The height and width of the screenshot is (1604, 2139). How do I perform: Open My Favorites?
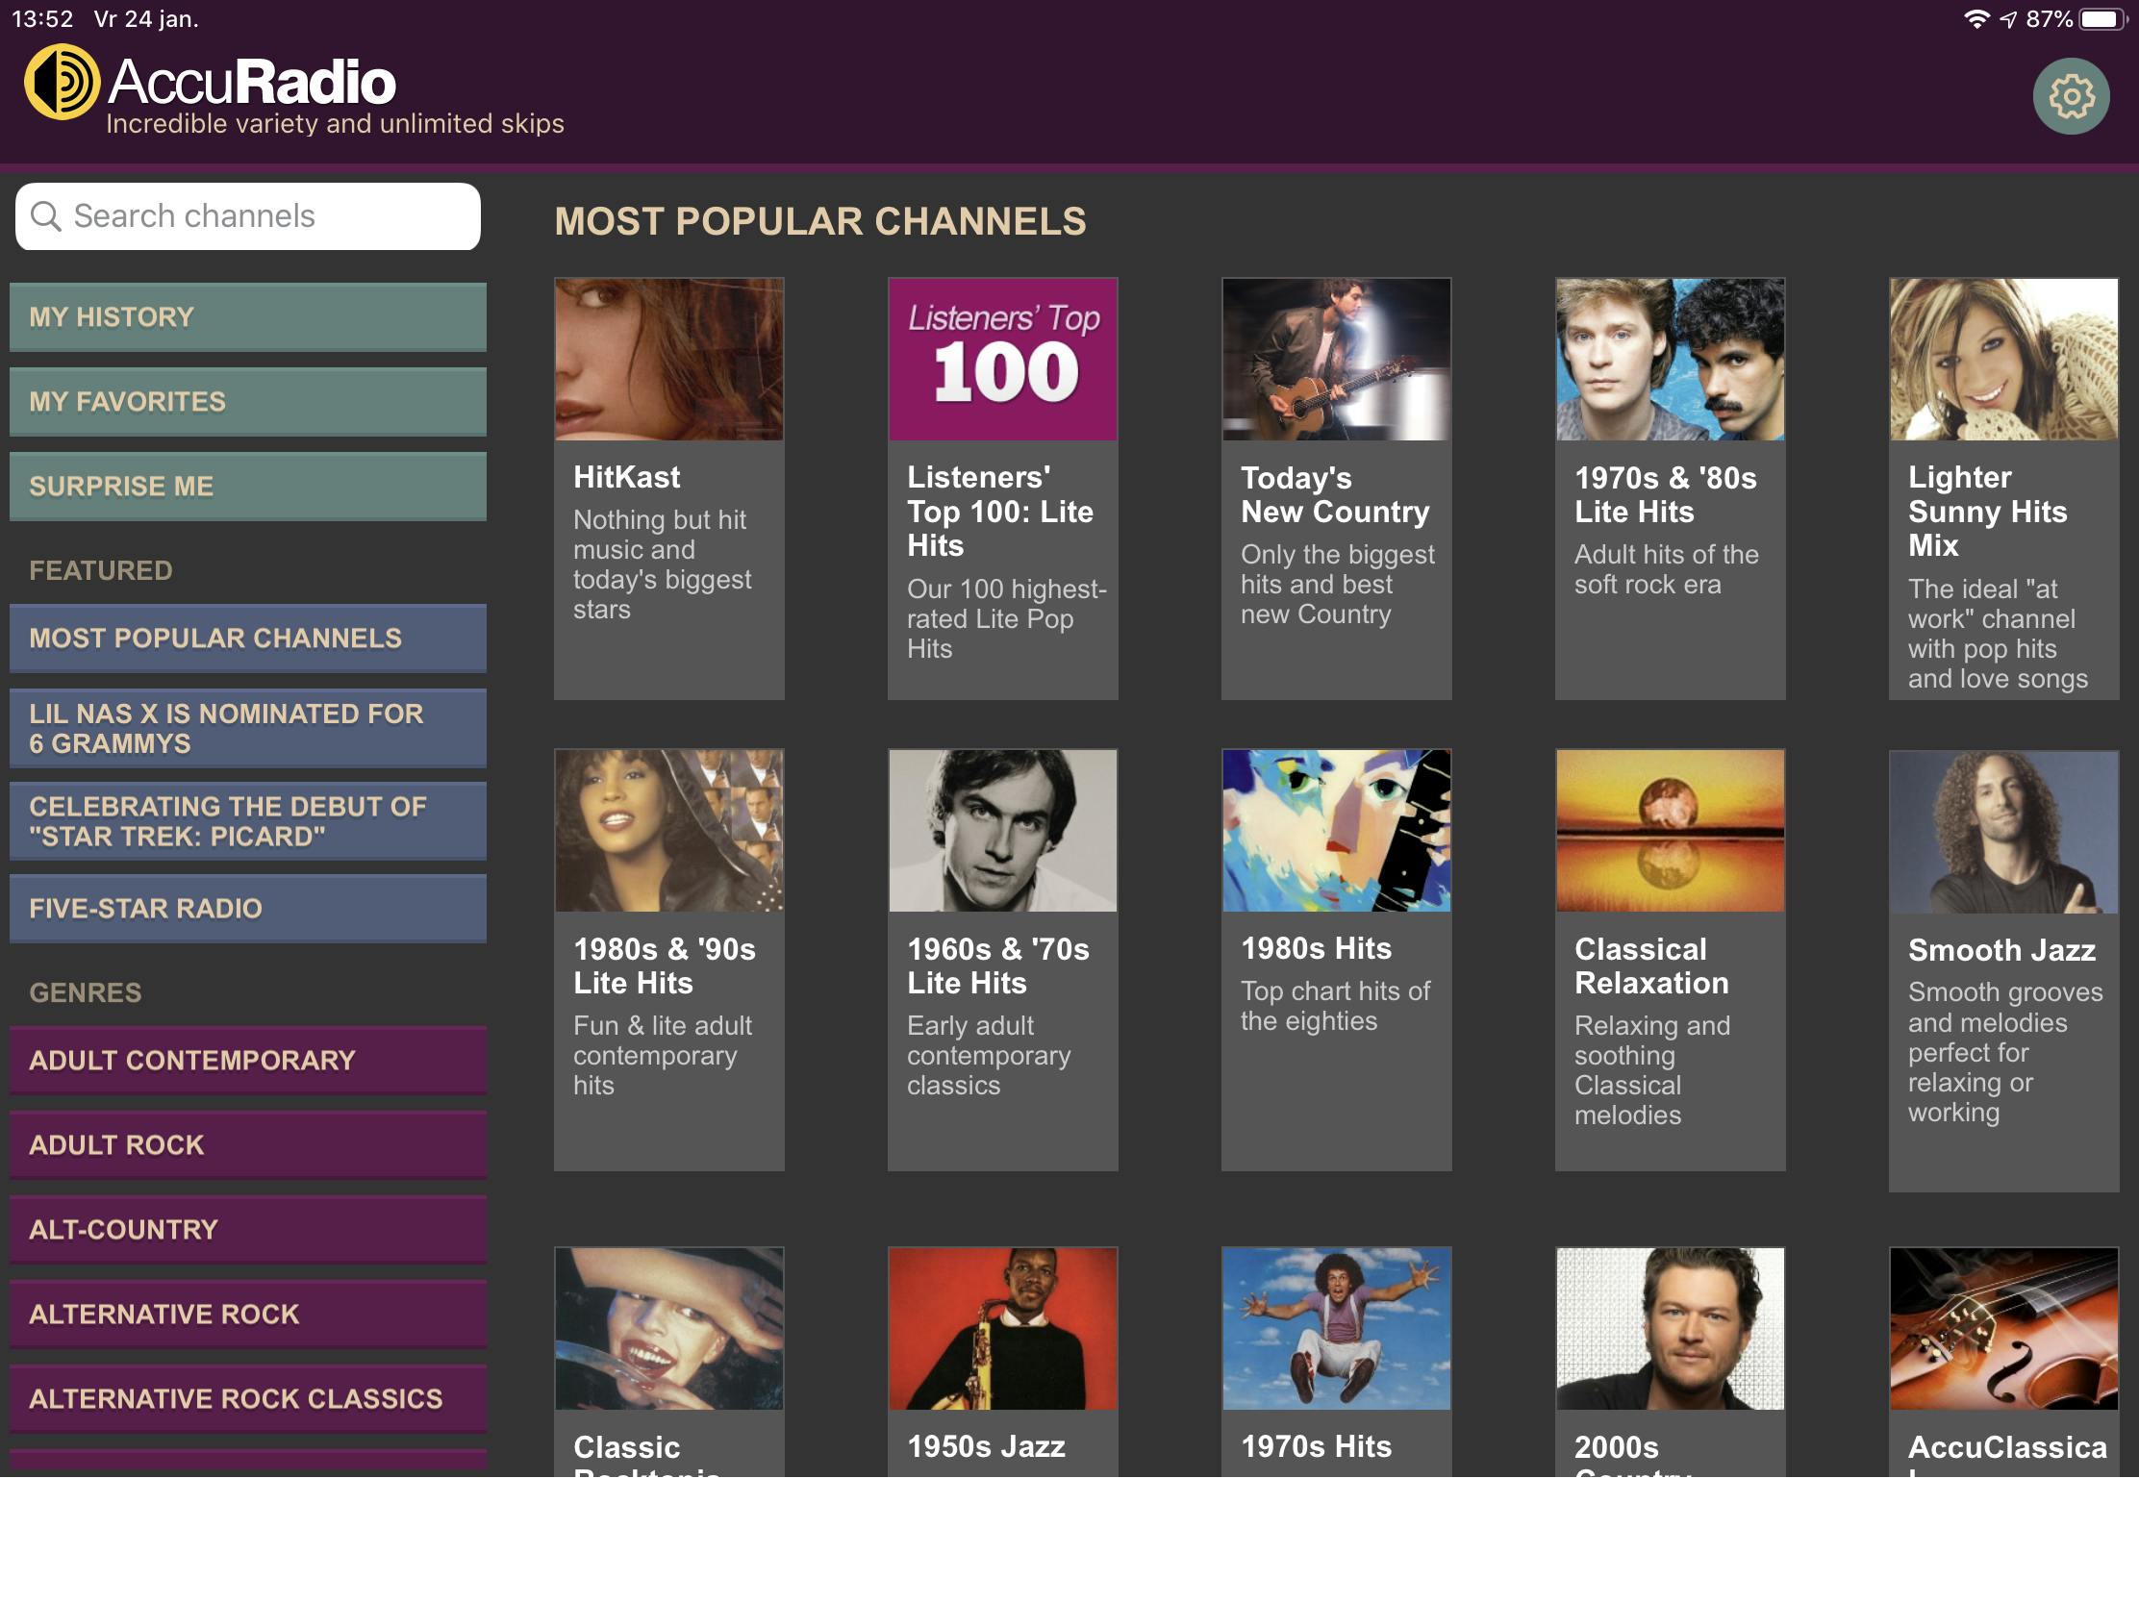[x=247, y=401]
